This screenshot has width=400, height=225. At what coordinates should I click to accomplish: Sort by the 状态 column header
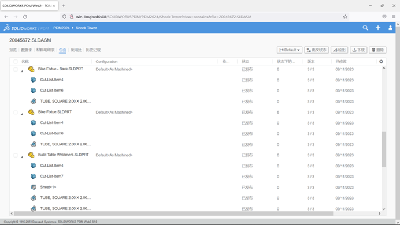click(245, 62)
